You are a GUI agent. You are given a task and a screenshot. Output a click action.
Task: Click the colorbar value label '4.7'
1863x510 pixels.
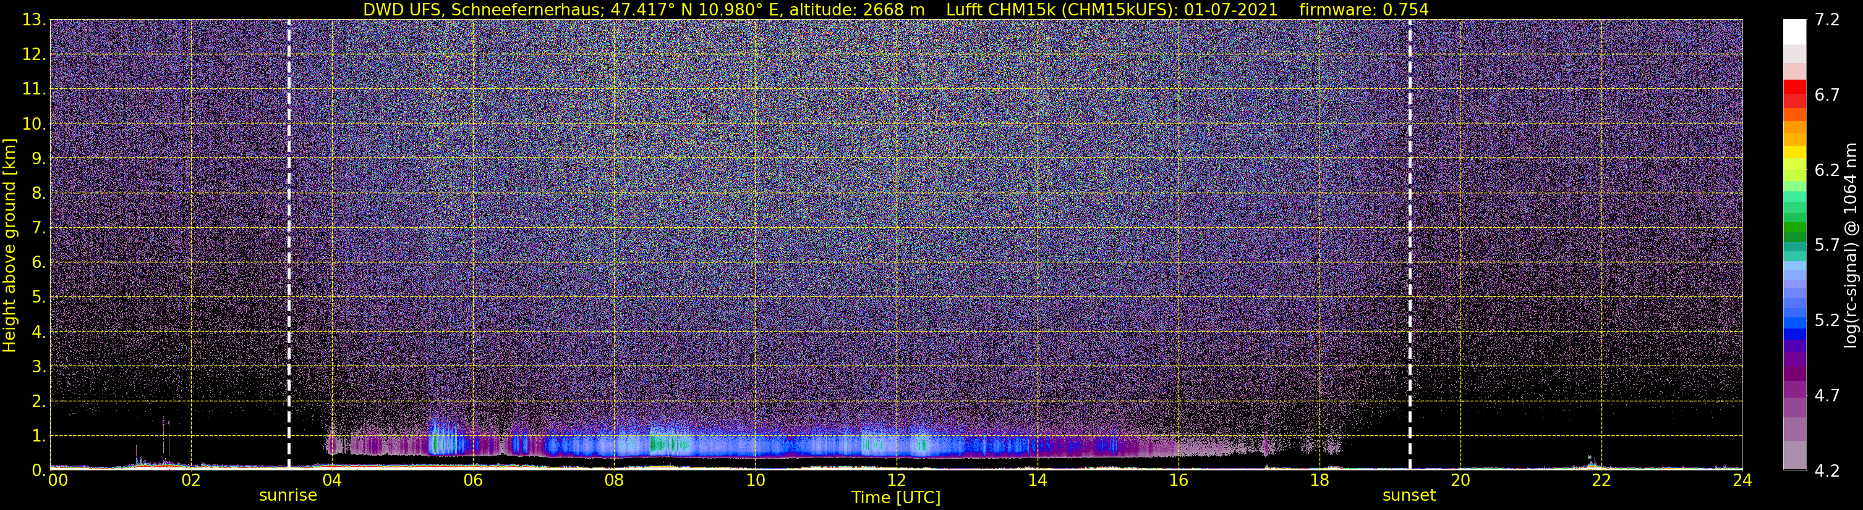(x=1827, y=396)
